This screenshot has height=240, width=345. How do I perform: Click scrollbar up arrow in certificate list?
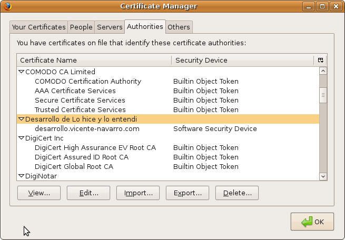point(323,71)
